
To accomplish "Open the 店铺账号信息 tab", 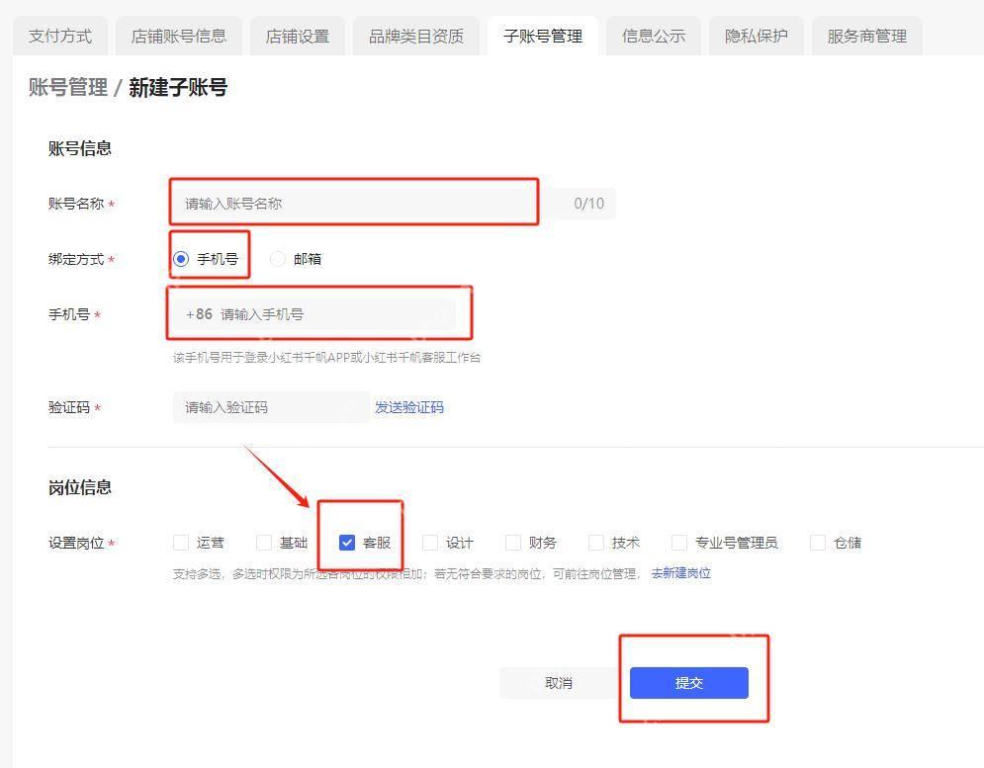I will click(x=179, y=37).
